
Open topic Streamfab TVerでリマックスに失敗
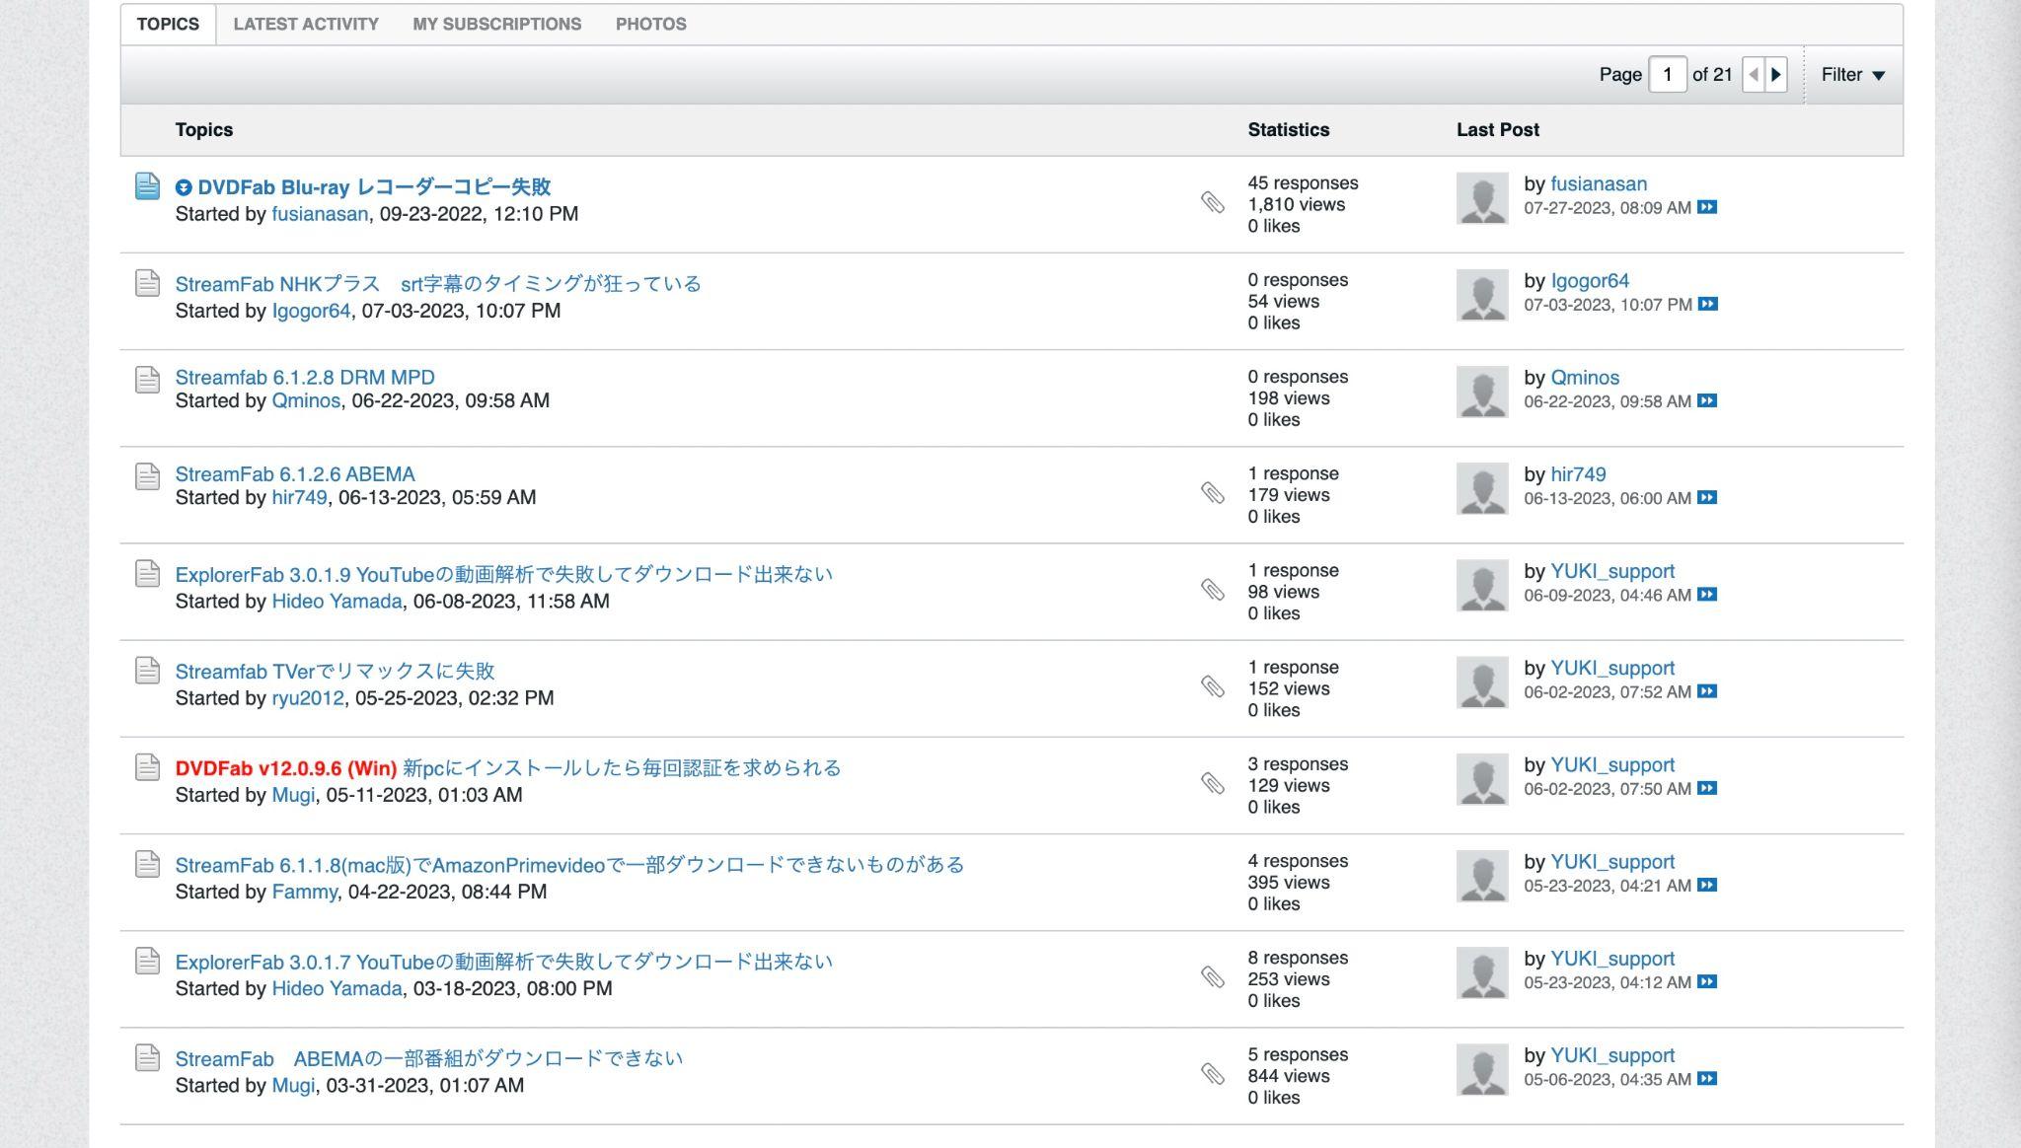335,671
